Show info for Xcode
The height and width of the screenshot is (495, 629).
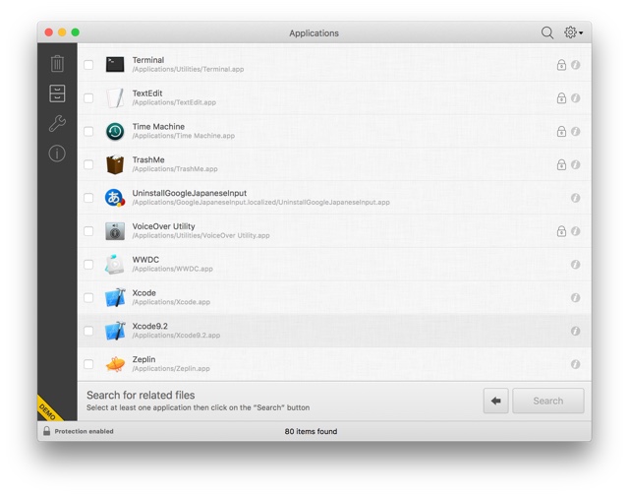575,298
